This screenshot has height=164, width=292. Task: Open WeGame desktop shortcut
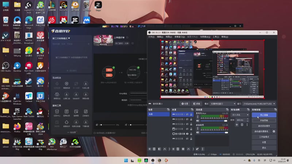click(x=63, y=6)
